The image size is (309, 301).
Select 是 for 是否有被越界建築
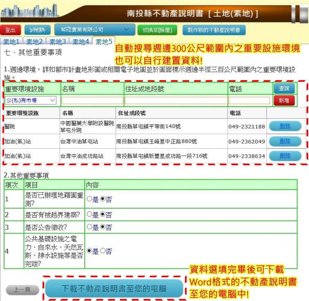(x=89, y=215)
